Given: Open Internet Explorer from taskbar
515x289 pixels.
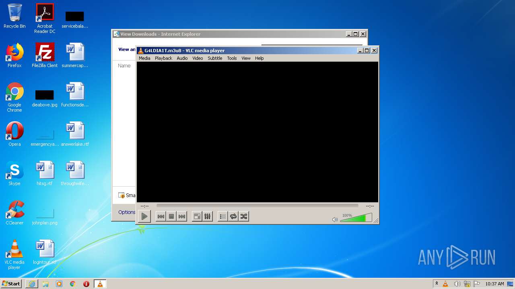Looking at the screenshot, I should [x=32, y=284].
